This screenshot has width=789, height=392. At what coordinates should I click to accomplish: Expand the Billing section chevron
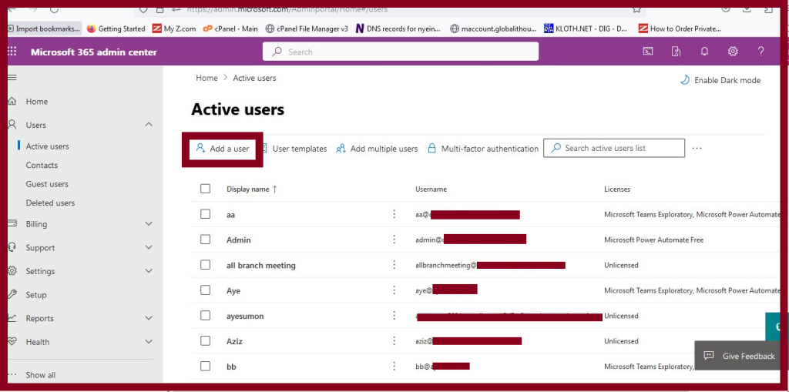149,224
